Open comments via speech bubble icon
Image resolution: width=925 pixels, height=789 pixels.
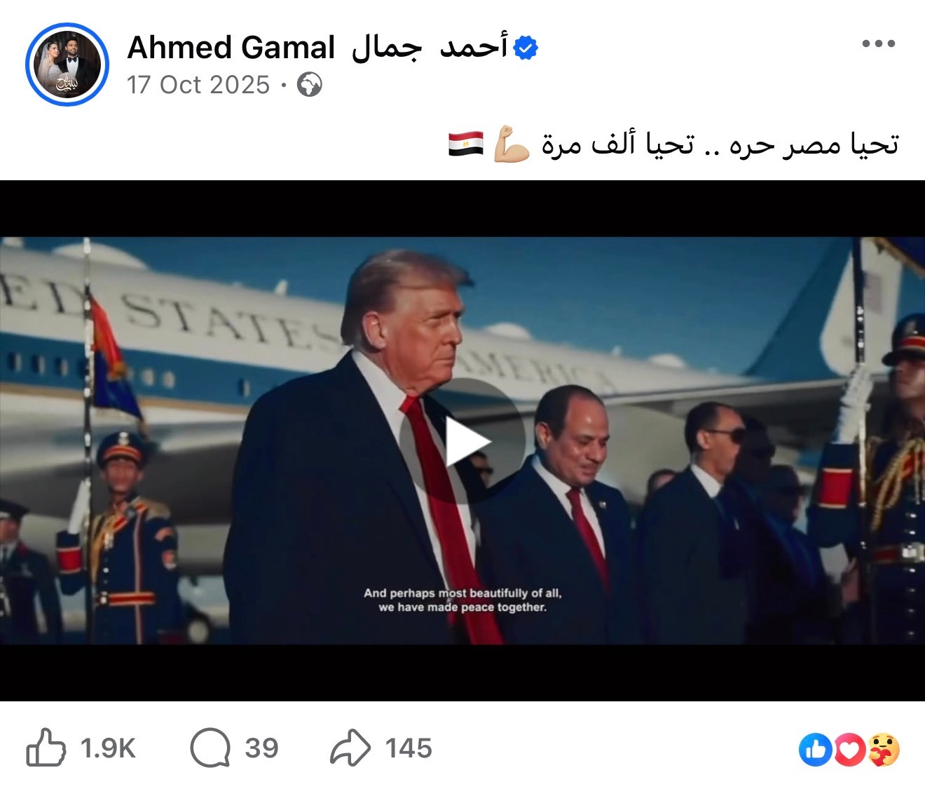click(210, 748)
